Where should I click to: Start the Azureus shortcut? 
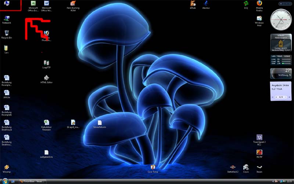(x=206, y=5)
